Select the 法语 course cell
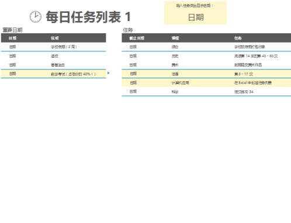The image size is (291, 223). 175,74
